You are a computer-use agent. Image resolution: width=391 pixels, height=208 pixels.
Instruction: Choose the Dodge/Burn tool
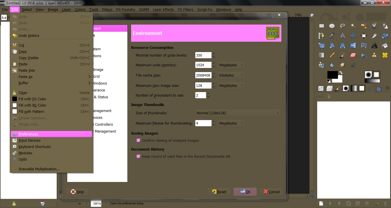pyautogui.click(x=353, y=65)
